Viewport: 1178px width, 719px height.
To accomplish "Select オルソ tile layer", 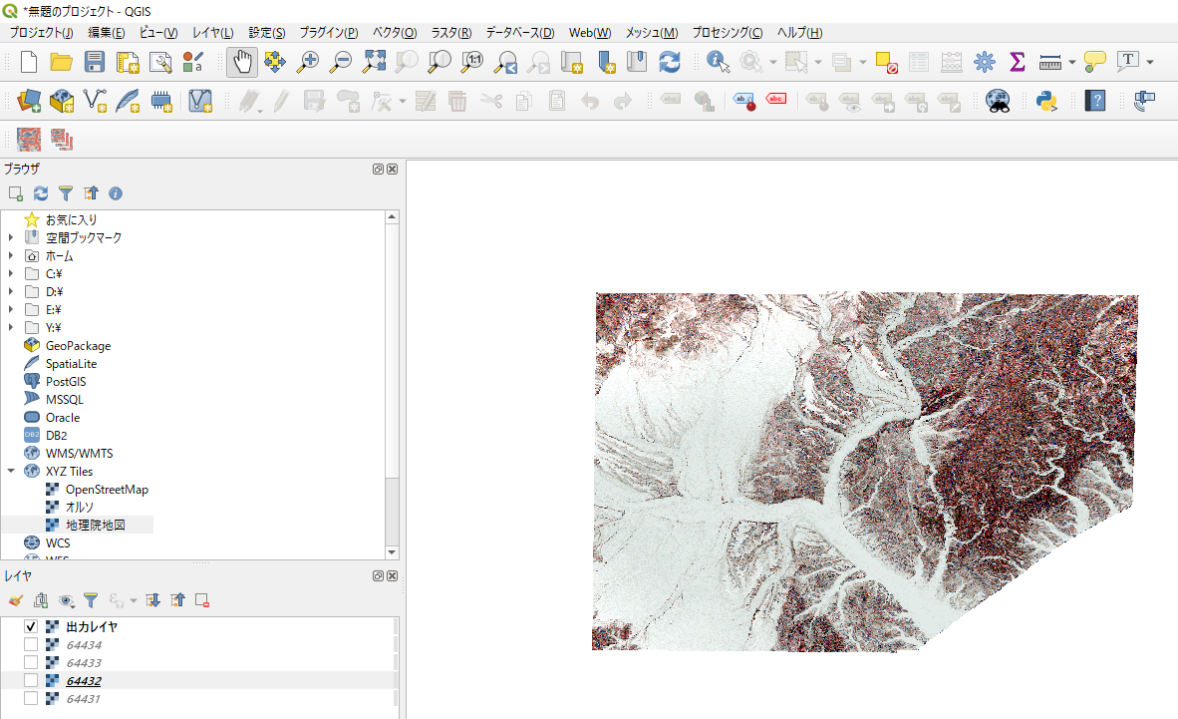I will (x=80, y=508).
